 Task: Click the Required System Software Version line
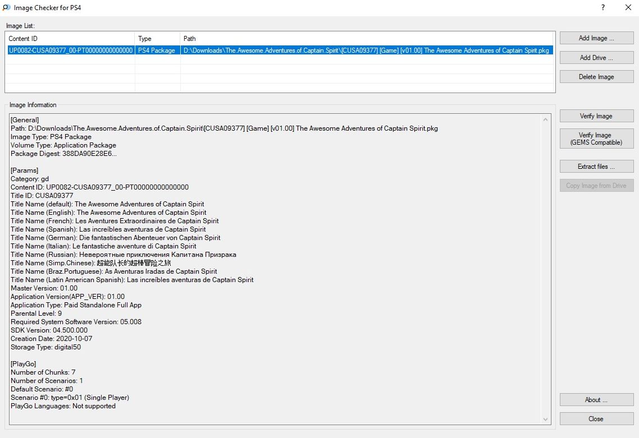click(x=76, y=322)
